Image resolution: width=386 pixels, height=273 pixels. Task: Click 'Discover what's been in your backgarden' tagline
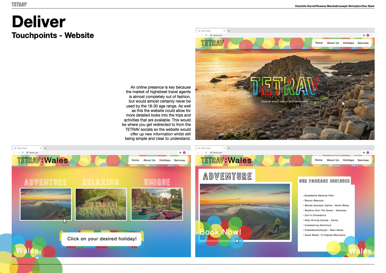pyautogui.click(x=284, y=102)
